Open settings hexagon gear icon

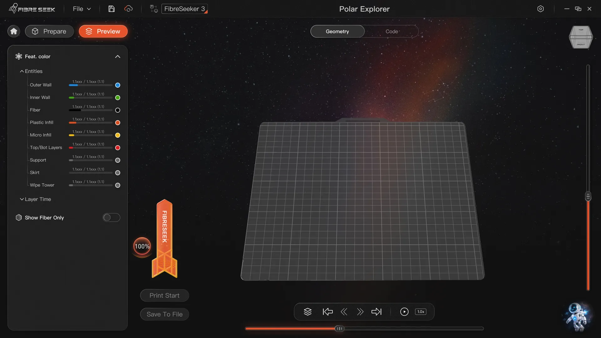tap(541, 9)
